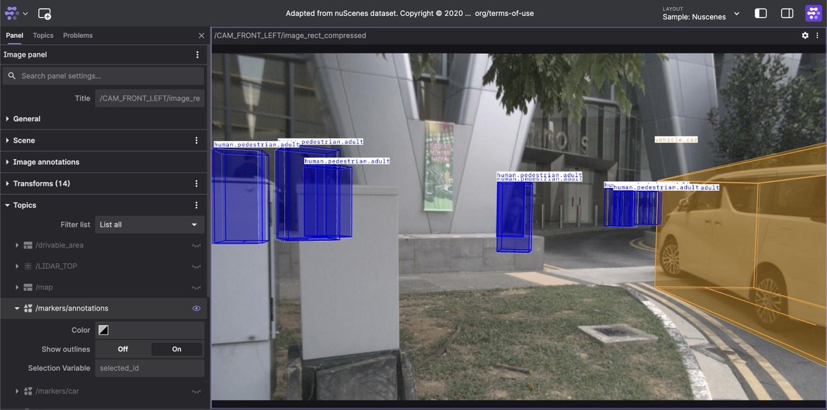Image resolution: width=827 pixels, height=410 pixels.
Task: Show the /drivable_area topic
Action: click(196, 245)
